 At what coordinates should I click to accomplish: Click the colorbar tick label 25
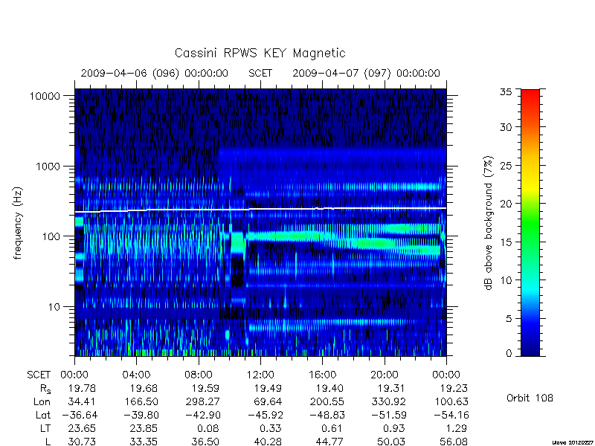506,166
